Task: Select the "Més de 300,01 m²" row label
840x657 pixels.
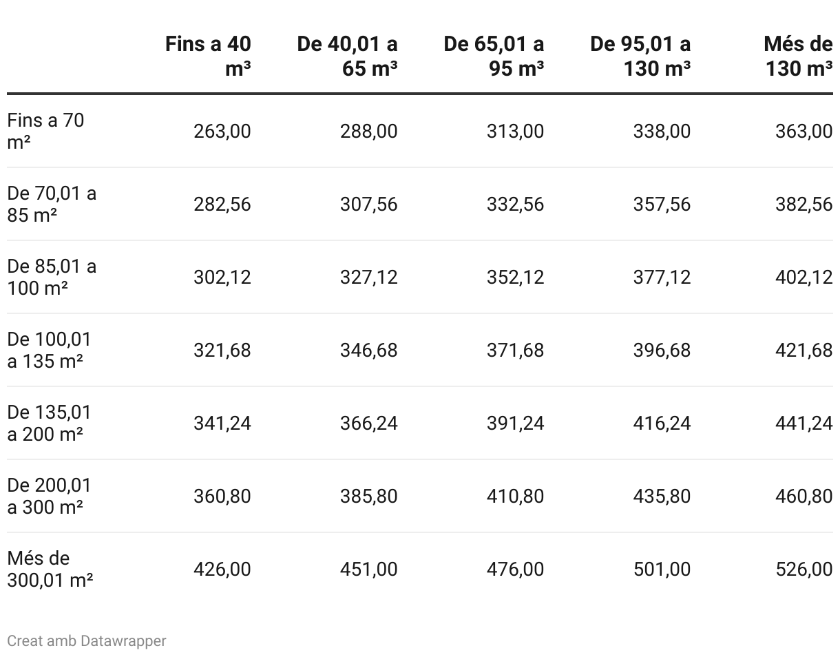Action: point(50,569)
